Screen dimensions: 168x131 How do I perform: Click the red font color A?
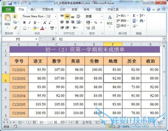point(42,28)
